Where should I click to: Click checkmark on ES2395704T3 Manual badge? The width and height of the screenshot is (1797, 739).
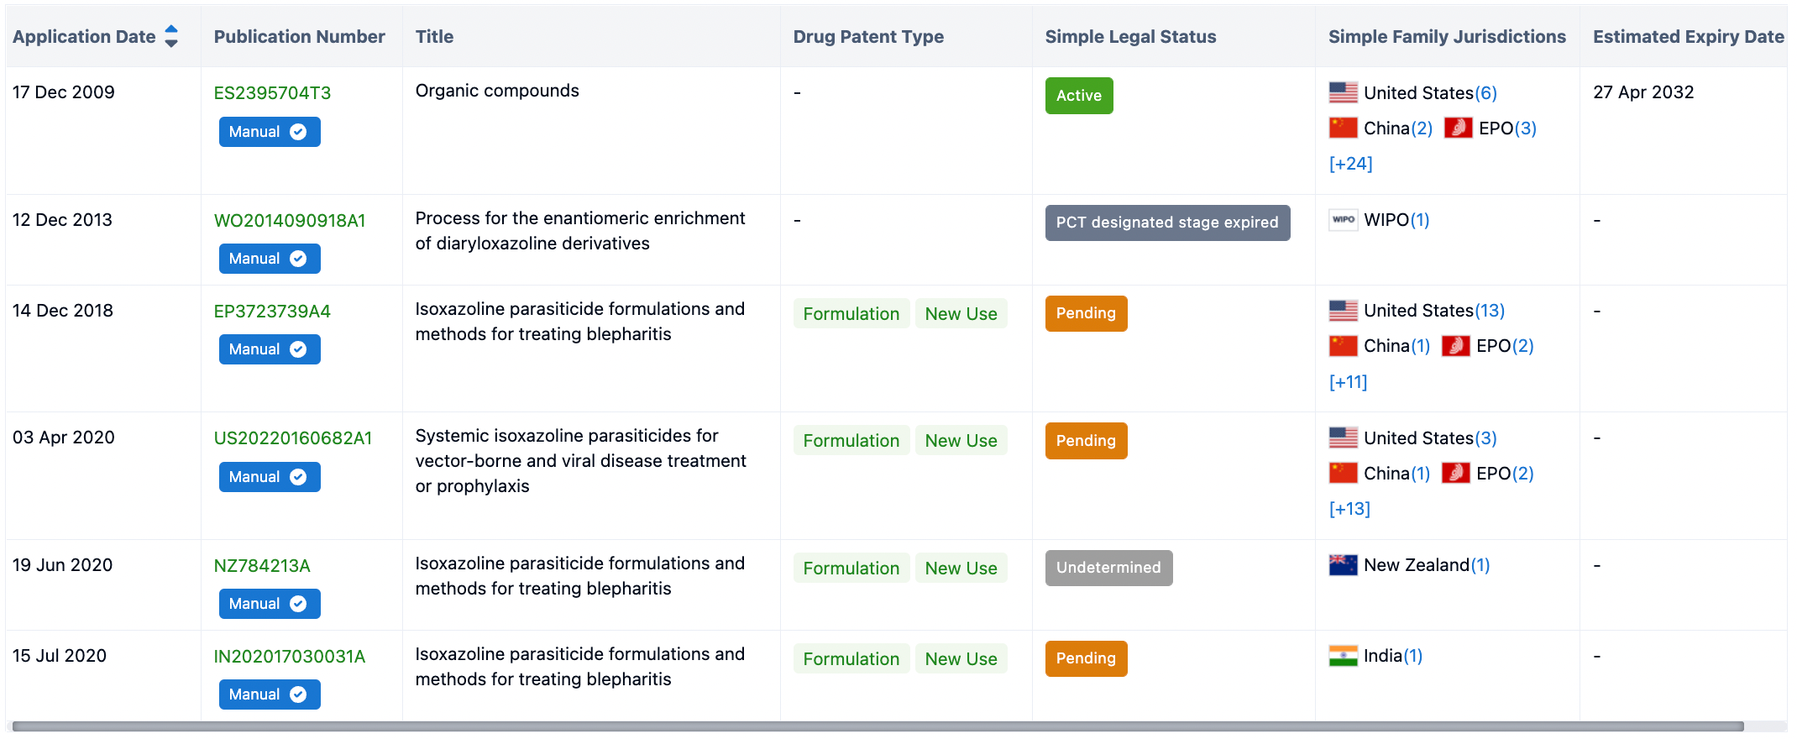298,132
